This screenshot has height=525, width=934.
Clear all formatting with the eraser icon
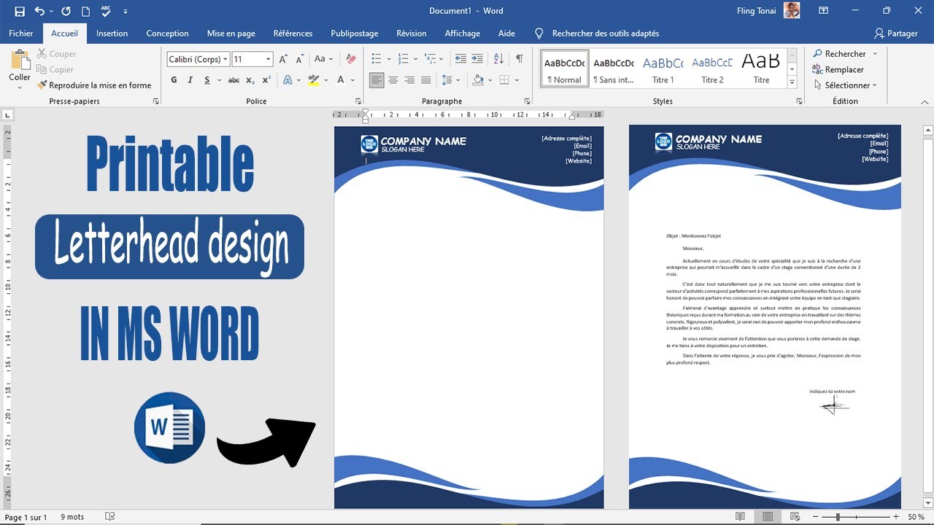click(351, 59)
